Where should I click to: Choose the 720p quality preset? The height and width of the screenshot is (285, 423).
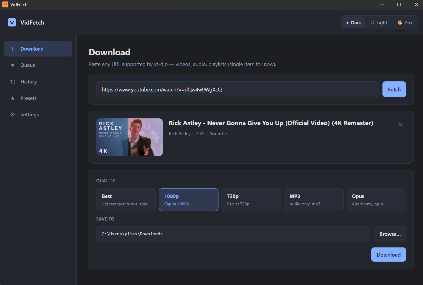251,200
